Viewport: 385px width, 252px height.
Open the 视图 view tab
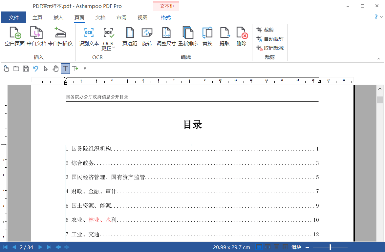(x=142, y=17)
